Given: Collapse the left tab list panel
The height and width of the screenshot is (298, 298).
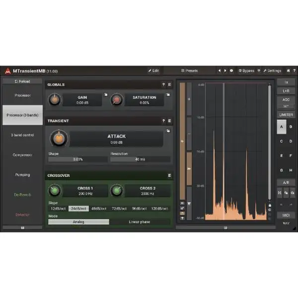Looking at the screenshot, I should coord(22,227).
